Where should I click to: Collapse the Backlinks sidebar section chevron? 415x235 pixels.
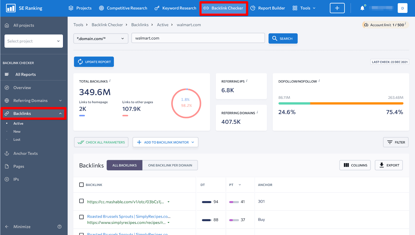click(60, 113)
